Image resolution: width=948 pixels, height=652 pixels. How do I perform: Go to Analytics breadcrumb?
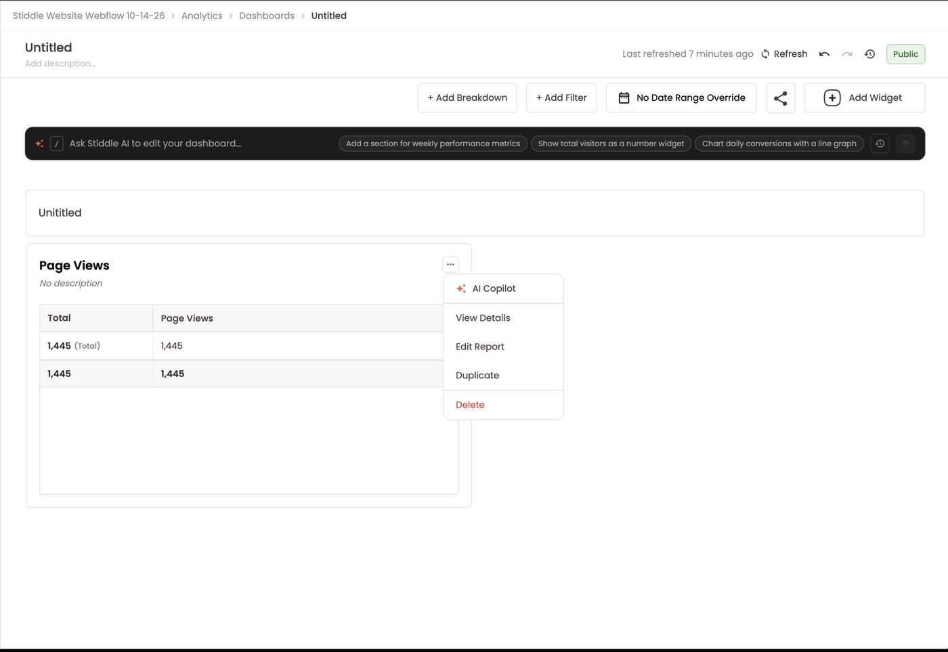click(202, 16)
